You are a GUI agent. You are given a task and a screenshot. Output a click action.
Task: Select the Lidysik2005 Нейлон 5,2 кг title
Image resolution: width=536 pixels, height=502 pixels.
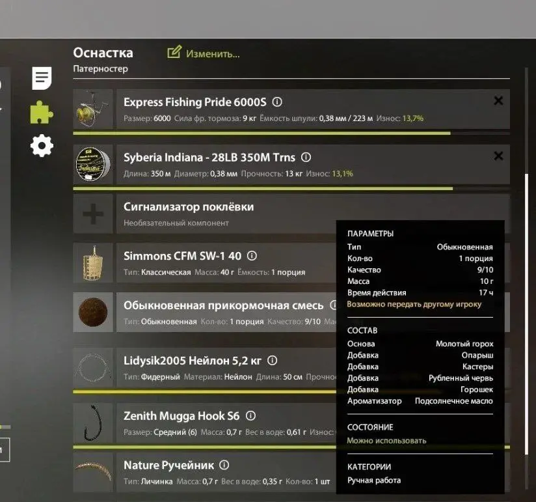pos(193,361)
